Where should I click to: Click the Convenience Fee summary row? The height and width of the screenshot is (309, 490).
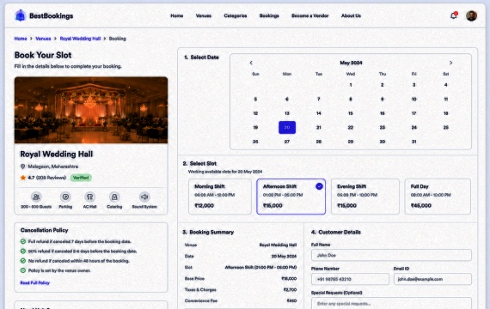(x=241, y=301)
